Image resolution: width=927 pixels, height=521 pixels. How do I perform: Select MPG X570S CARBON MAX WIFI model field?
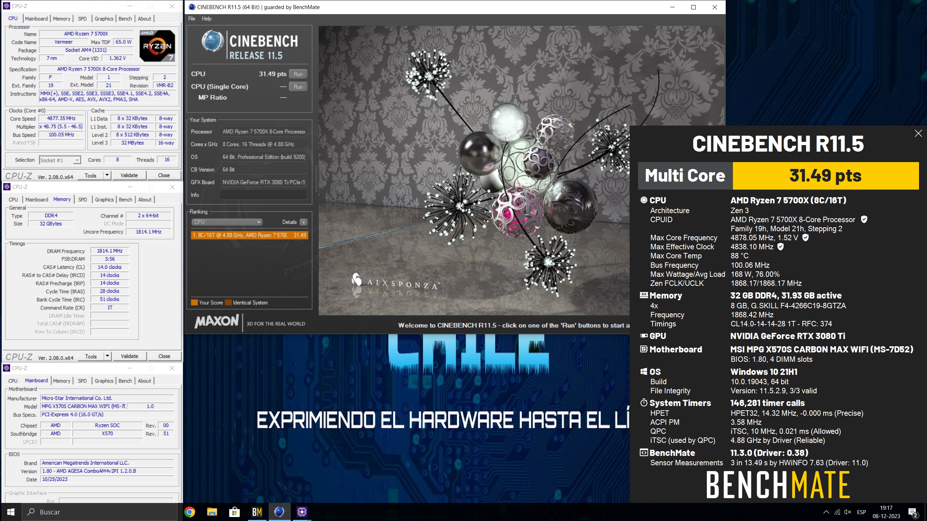pos(84,407)
